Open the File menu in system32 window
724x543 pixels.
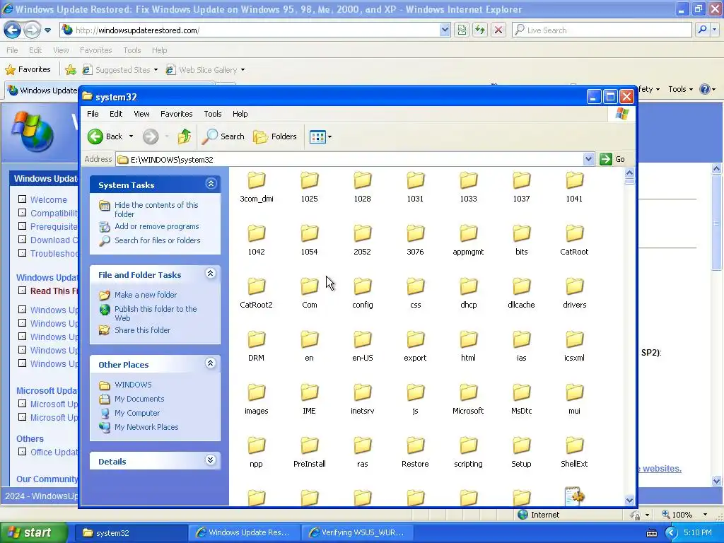tap(93, 114)
